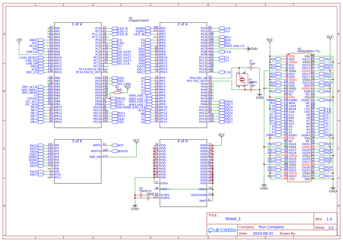The width and height of the screenshot is (343, 242).
Task: Click the STM32H743IIT6 component name
Action: click(x=138, y=21)
